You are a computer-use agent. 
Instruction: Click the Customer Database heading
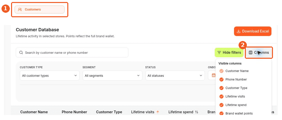click(37, 29)
